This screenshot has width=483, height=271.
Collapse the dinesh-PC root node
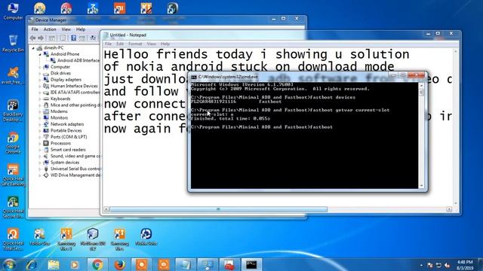pos(33,48)
